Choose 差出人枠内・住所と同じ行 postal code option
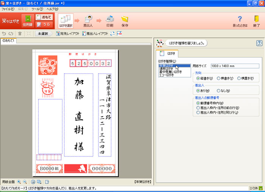This screenshot has width=265, height=192. point(198,112)
